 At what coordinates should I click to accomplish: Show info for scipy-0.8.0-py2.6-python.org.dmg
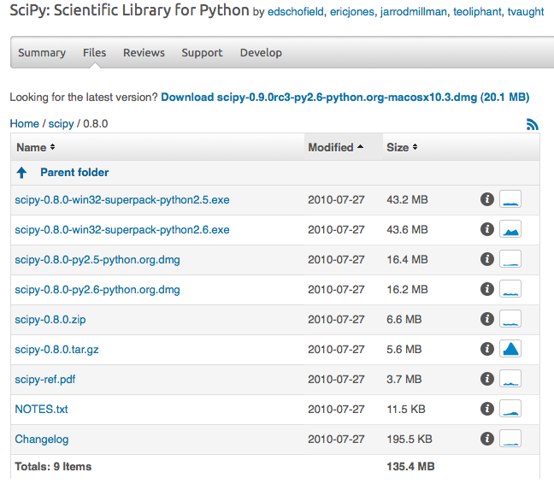click(x=486, y=289)
